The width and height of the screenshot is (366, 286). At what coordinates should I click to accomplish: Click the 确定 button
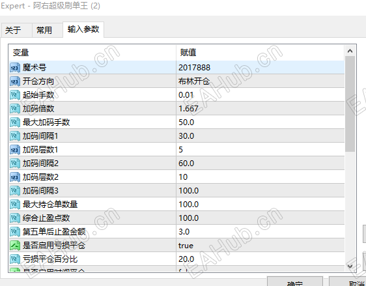point(295,281)
